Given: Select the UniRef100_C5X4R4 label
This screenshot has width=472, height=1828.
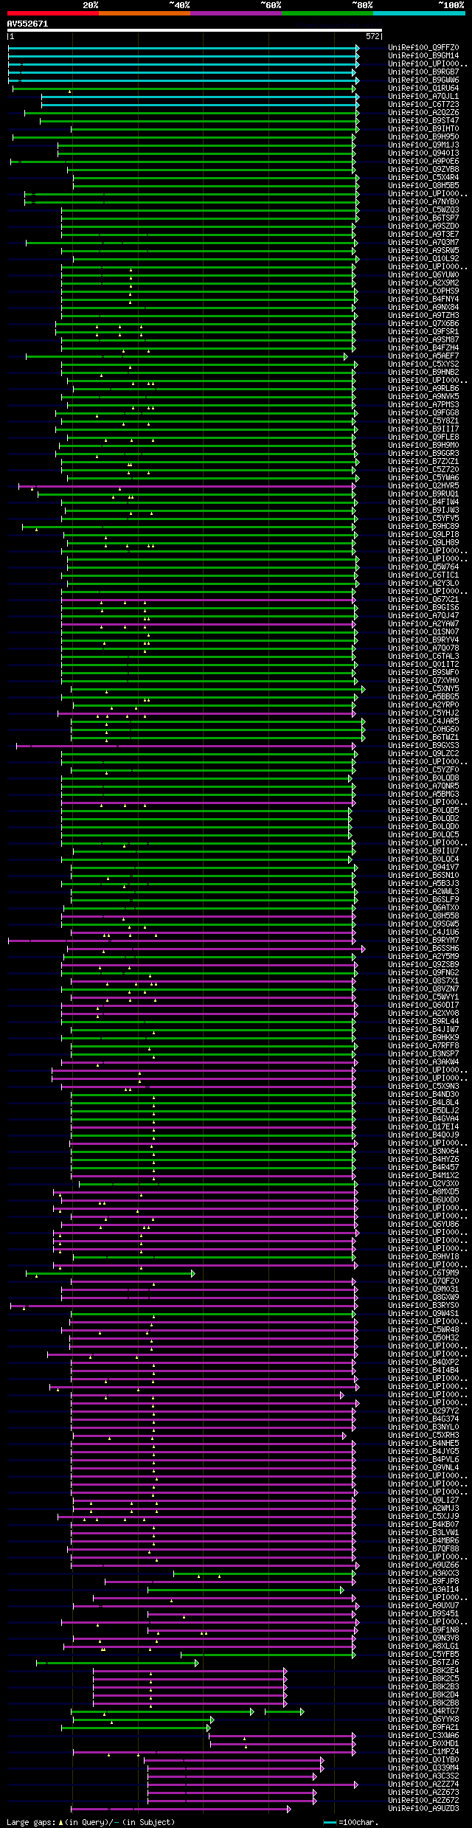Looking at the screenshot, I should point(423,178).
